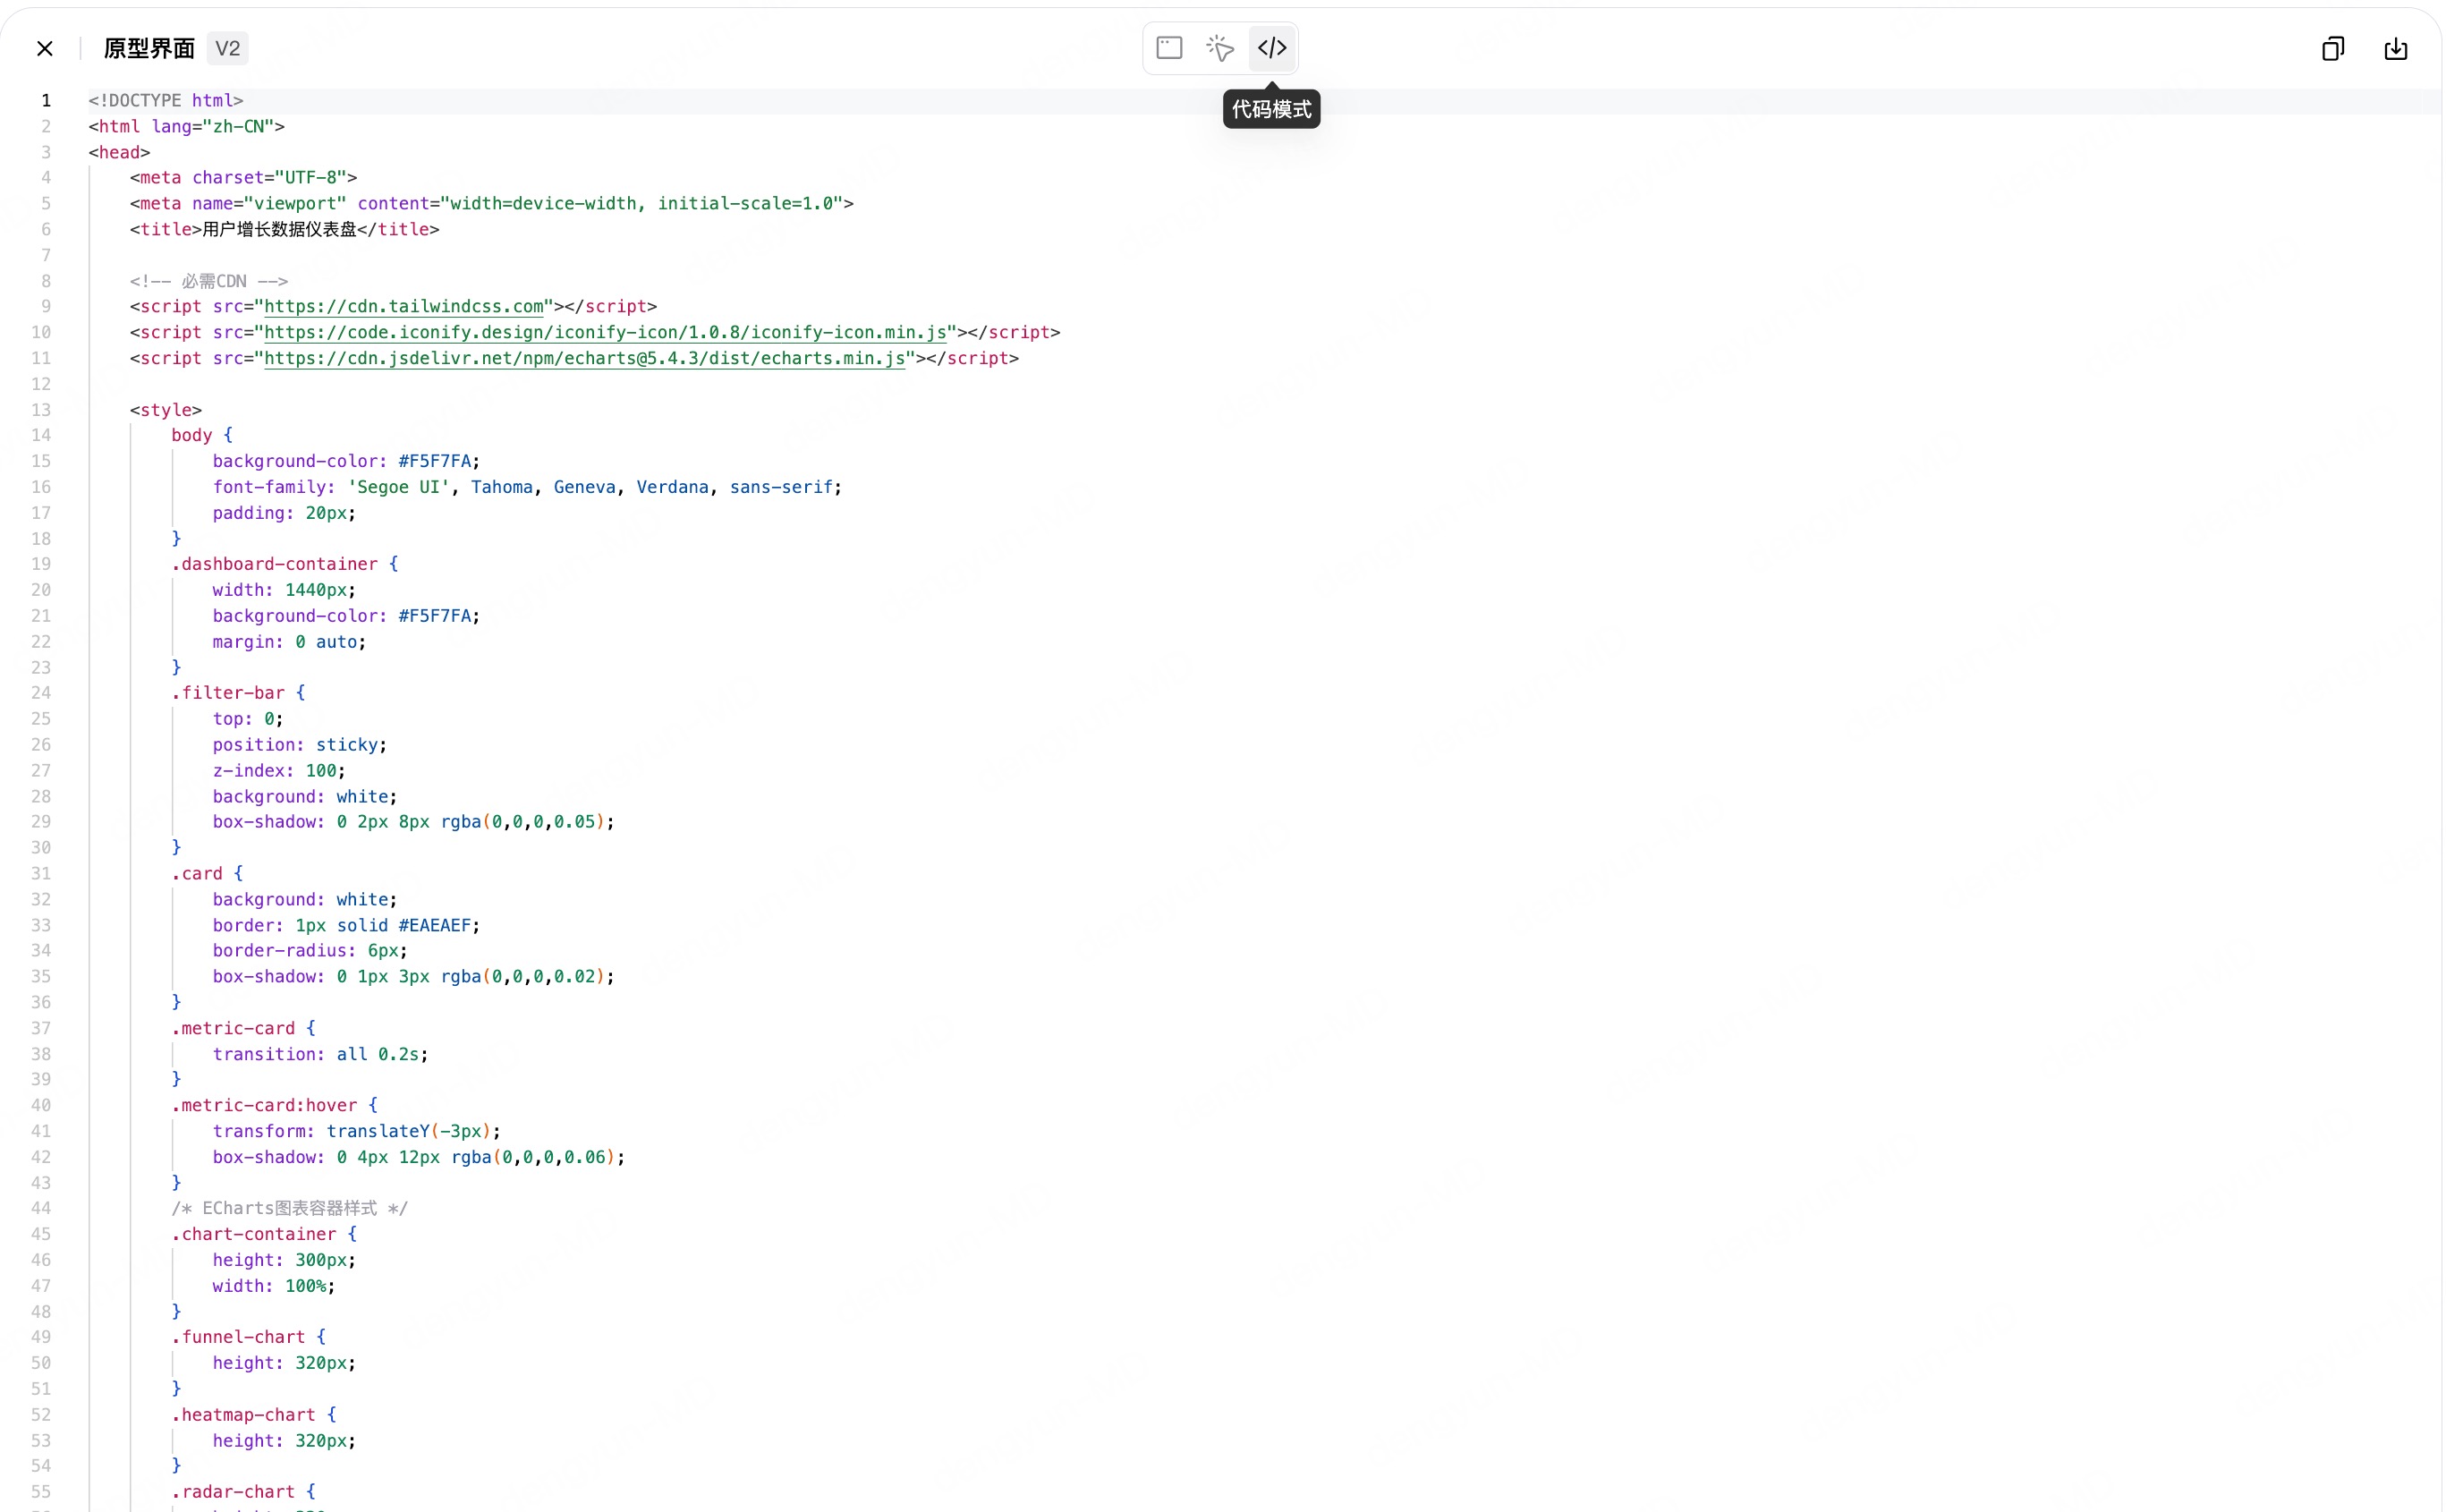This screenshot has width=2446, height=1512.
Task: Click the opening <style> tag line
Action: click(x=165, y=410)
